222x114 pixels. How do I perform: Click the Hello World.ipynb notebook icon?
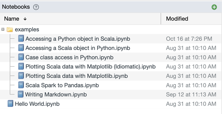[10, 104]
